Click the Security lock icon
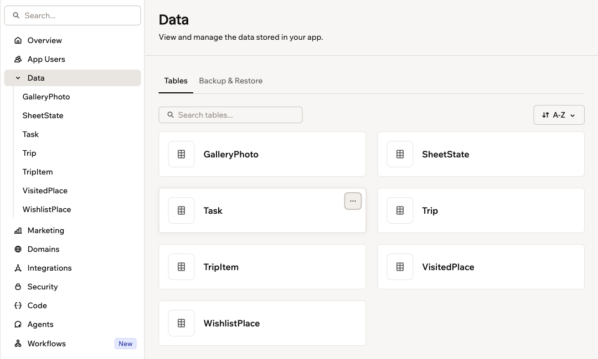 pyautogui.click(x=18, y=287)
